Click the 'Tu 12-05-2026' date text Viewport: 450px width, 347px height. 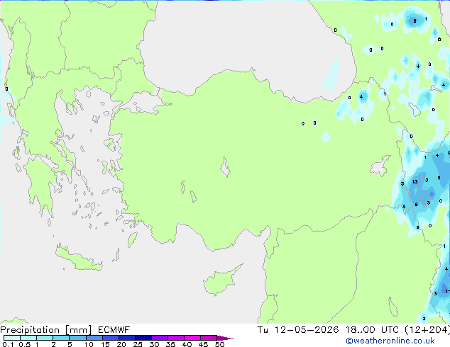pos(298,330)
